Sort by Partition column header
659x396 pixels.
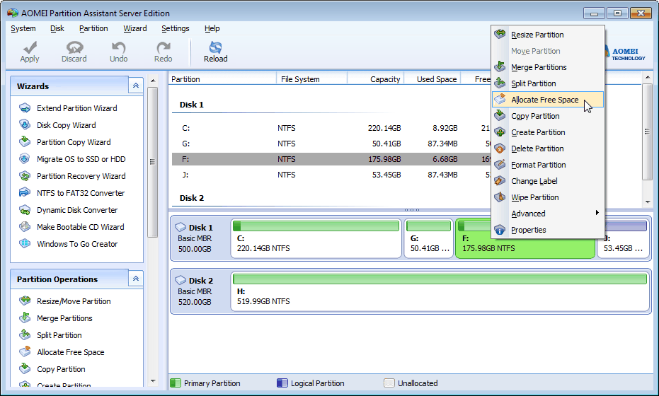point(222,79)
